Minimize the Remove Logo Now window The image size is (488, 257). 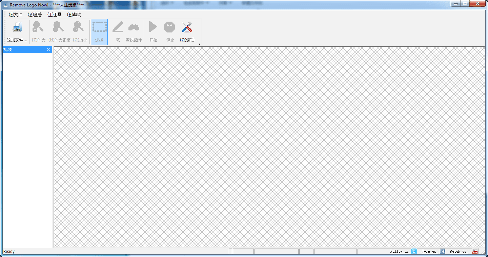456,3
